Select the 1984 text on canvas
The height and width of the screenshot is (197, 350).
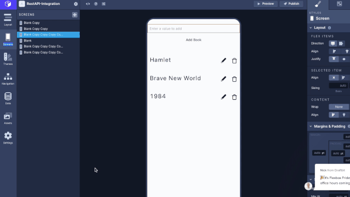[158, 96]
